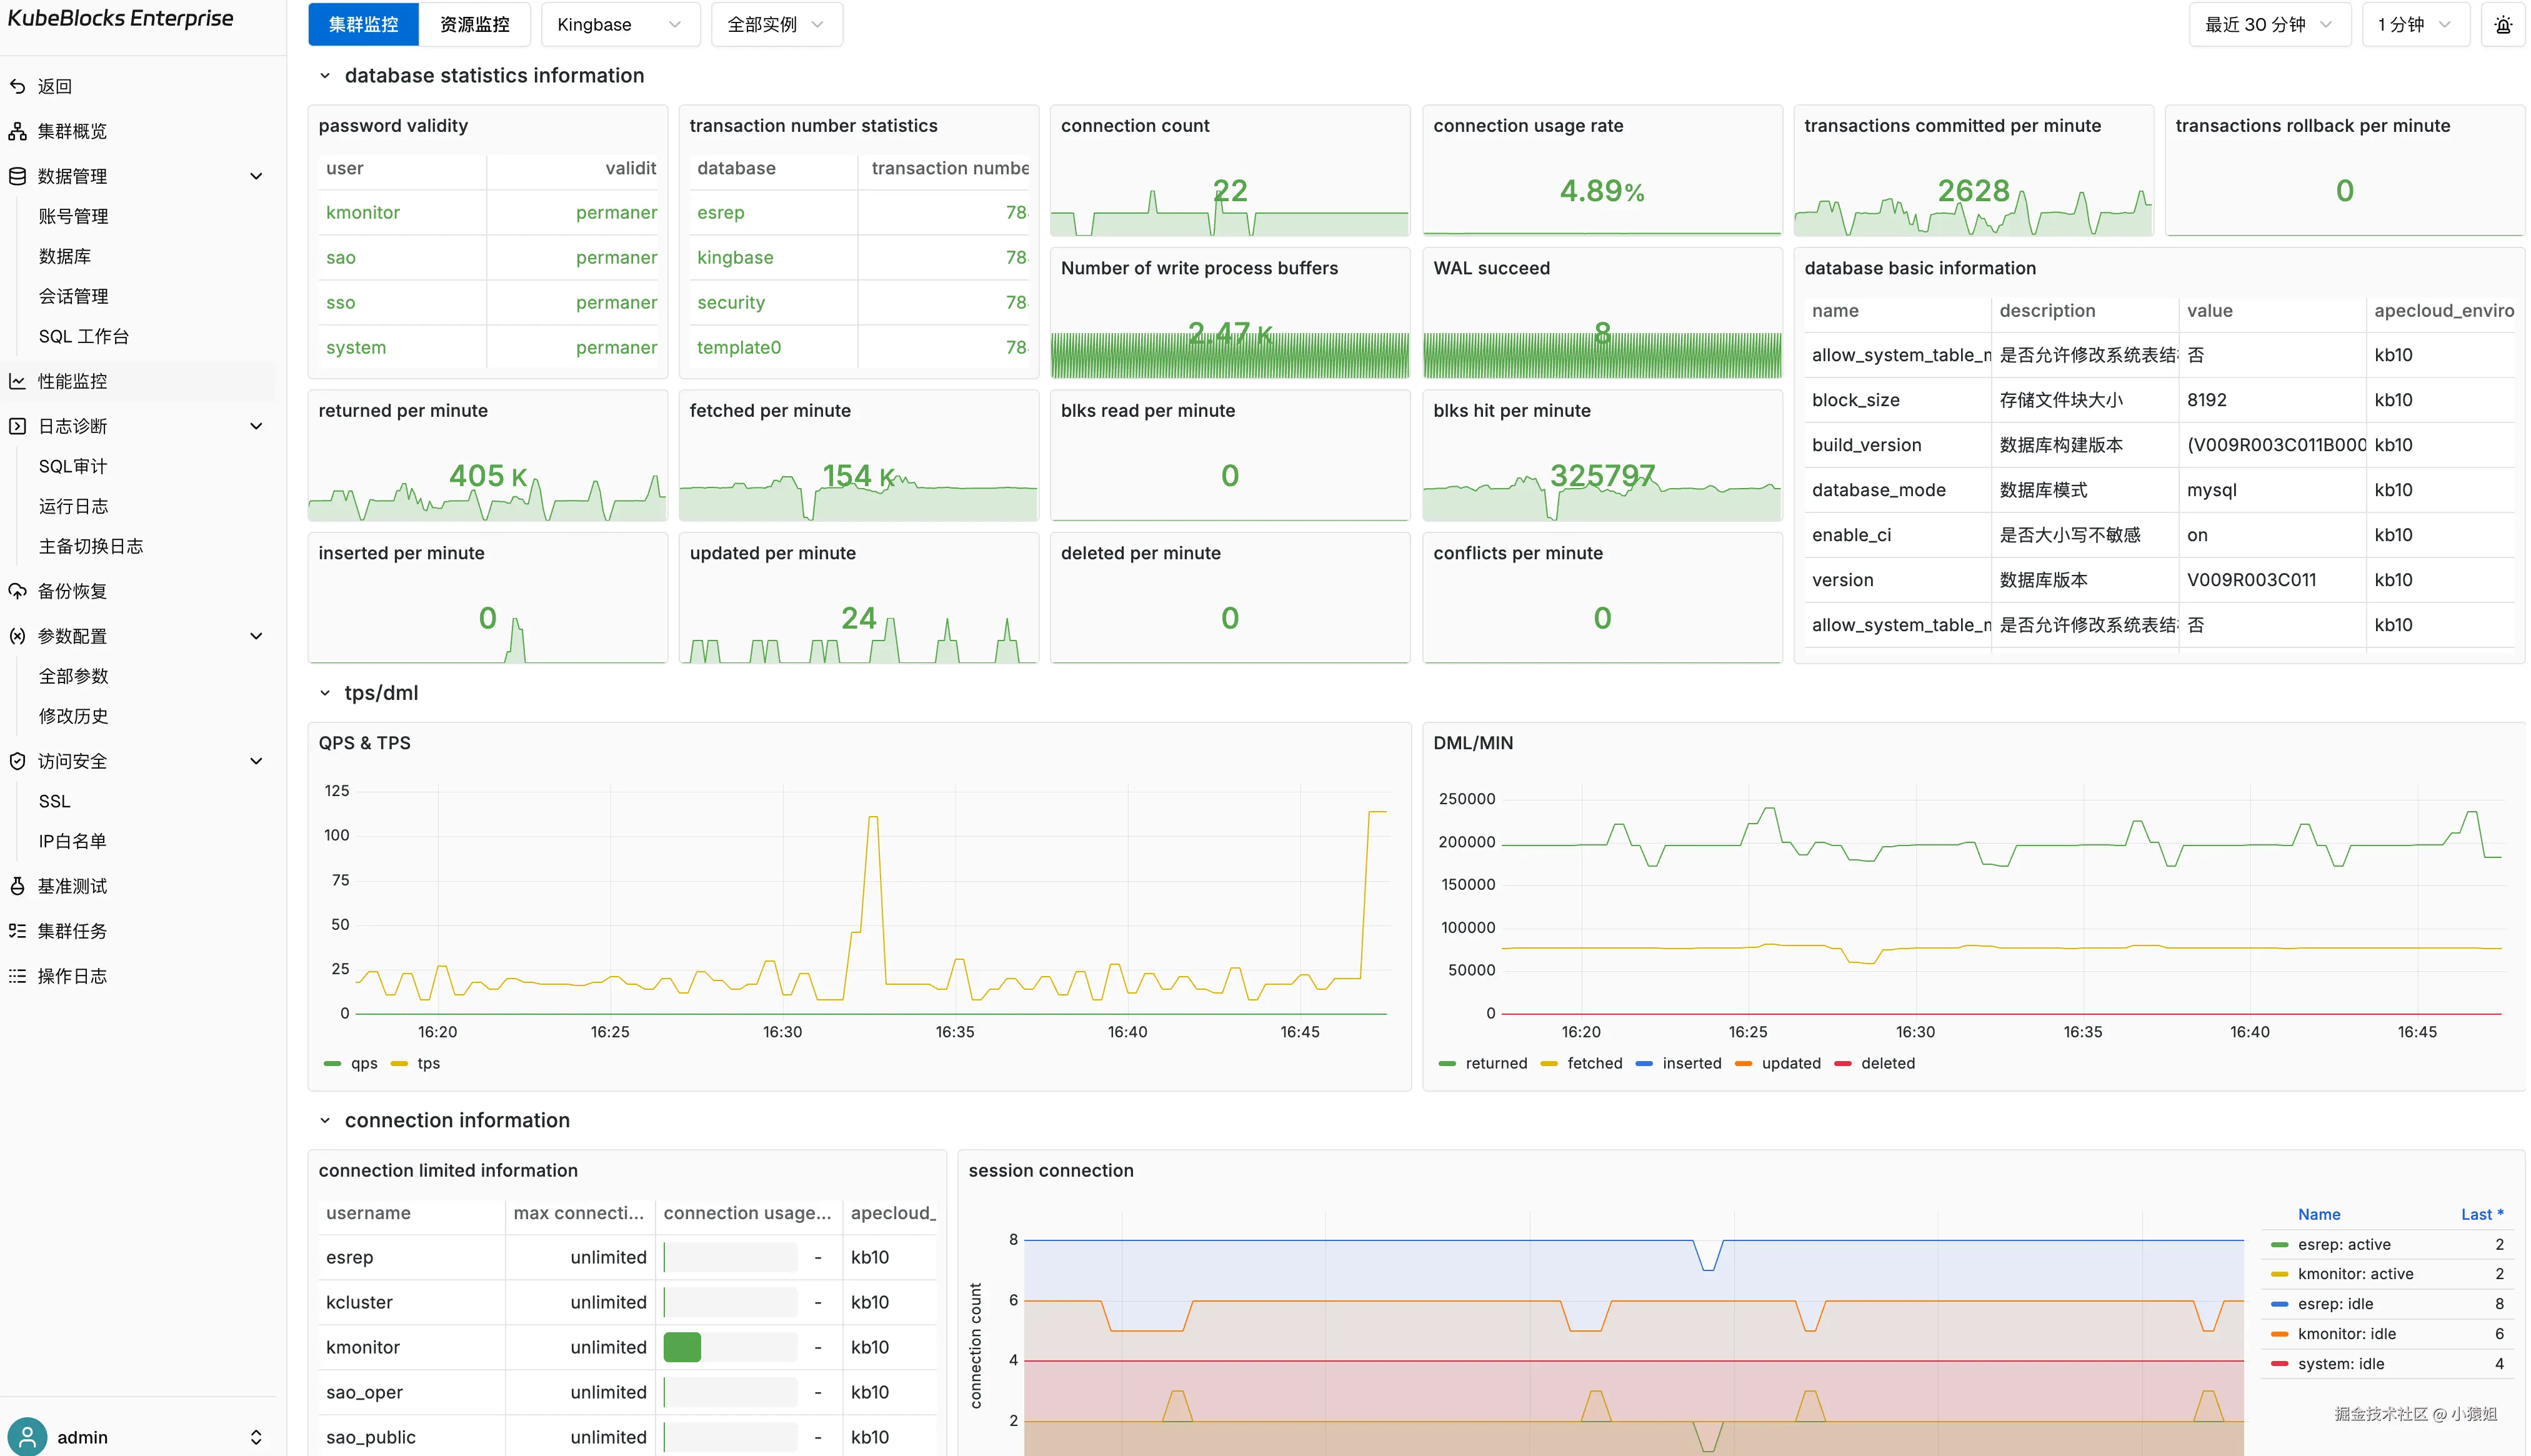Open IP白名单 in the sidebar

click(72, 841)
